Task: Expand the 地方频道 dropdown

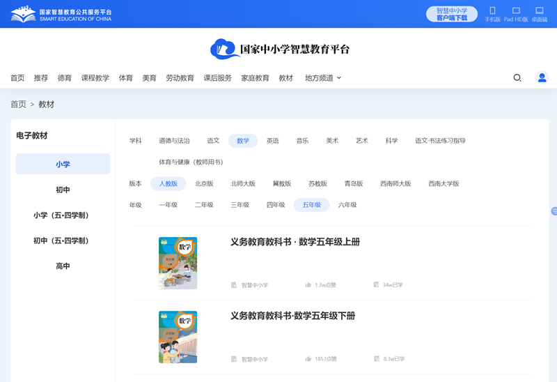Action: (x=323, y=78)
